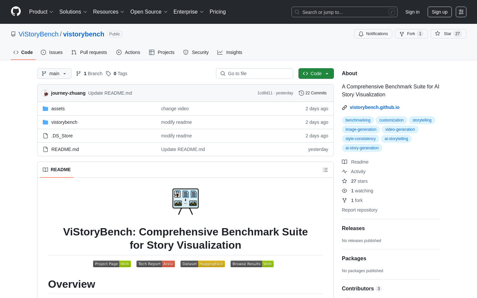Expand the Enterprise menu

188,12
